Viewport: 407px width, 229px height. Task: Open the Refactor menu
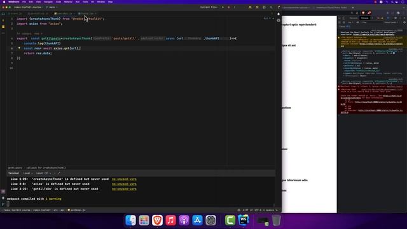coord(68,2)
